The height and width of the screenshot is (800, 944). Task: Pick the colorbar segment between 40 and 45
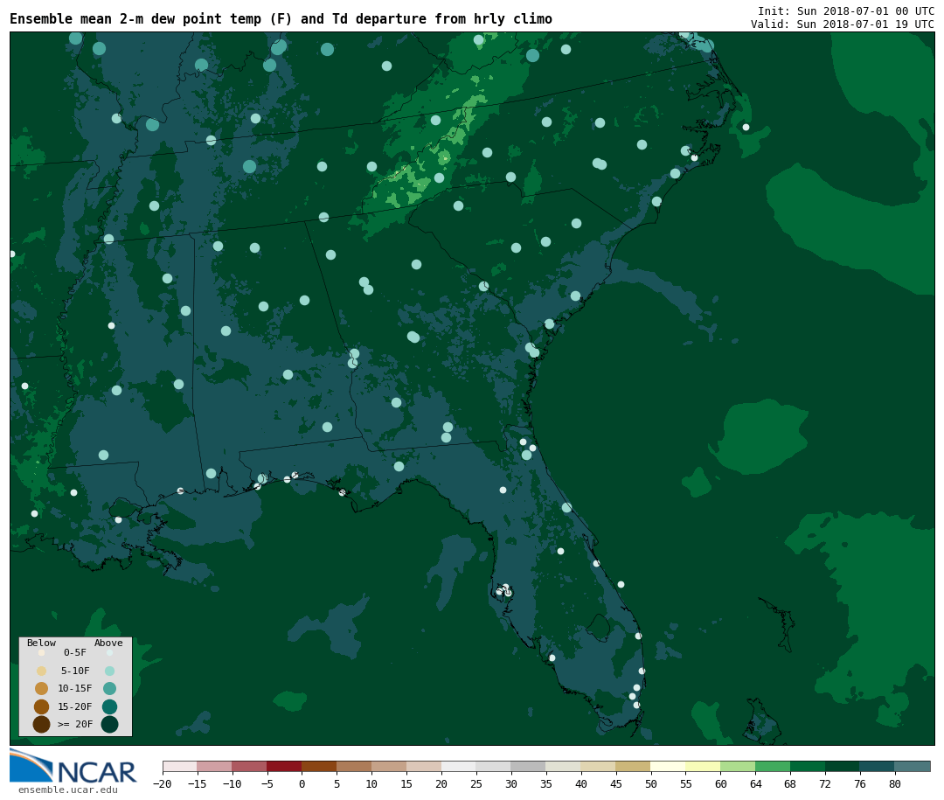tap(599, 766)
